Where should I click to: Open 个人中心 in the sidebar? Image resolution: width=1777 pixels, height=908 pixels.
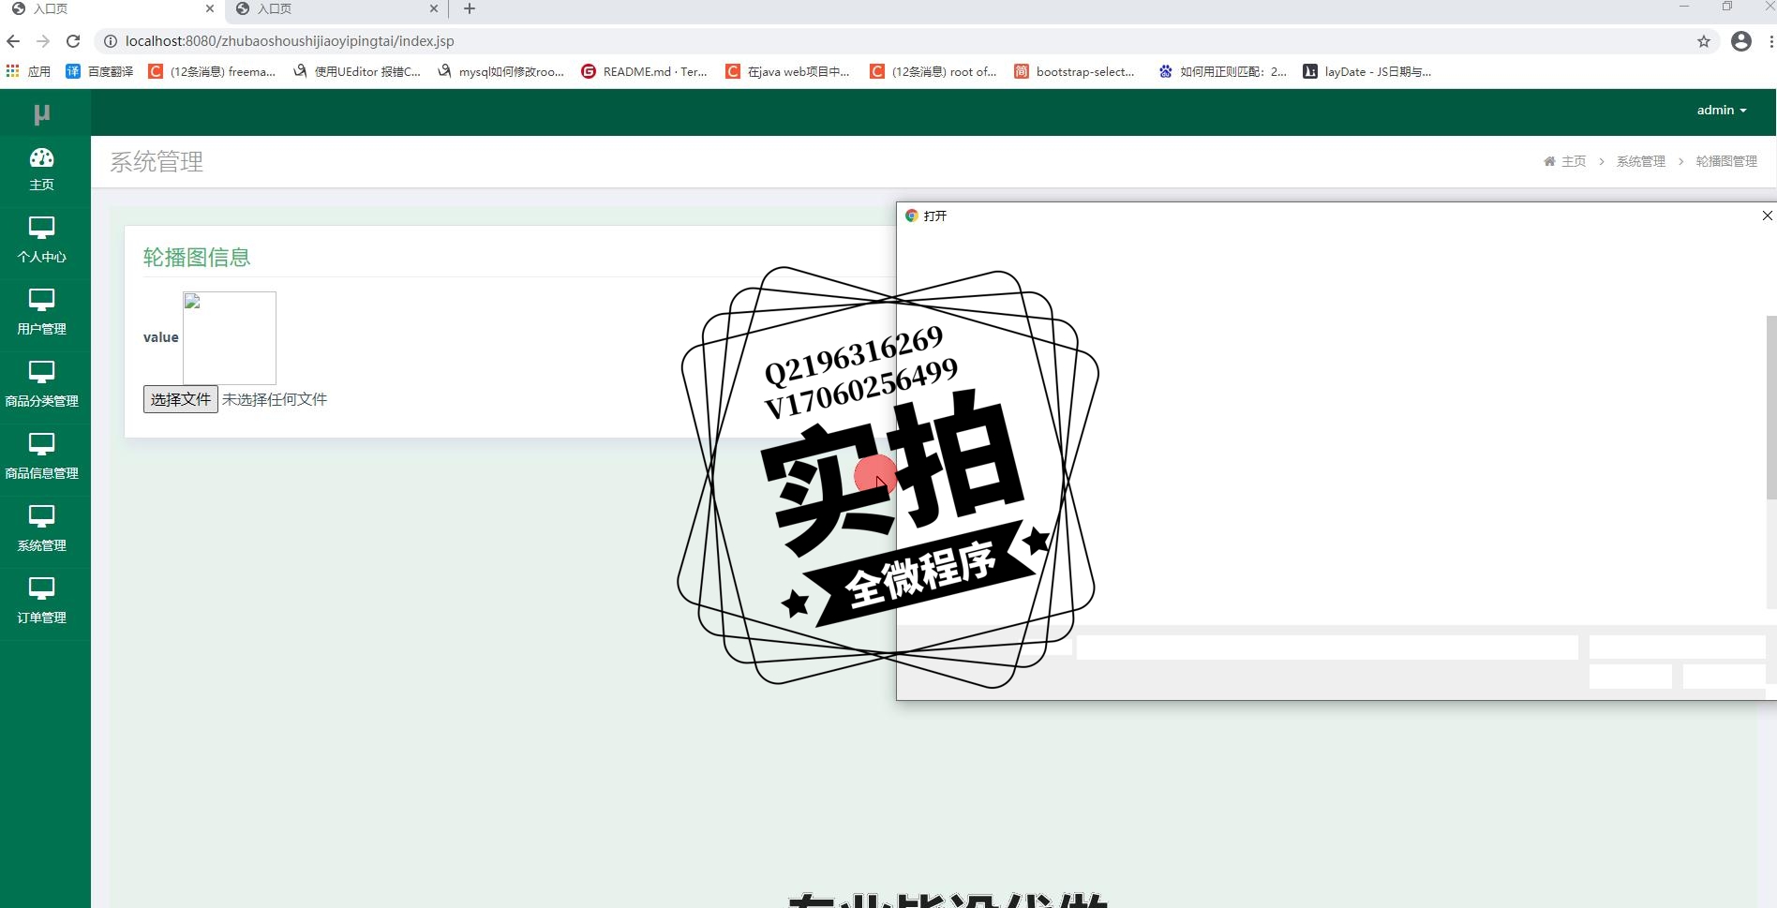(42, 240)
